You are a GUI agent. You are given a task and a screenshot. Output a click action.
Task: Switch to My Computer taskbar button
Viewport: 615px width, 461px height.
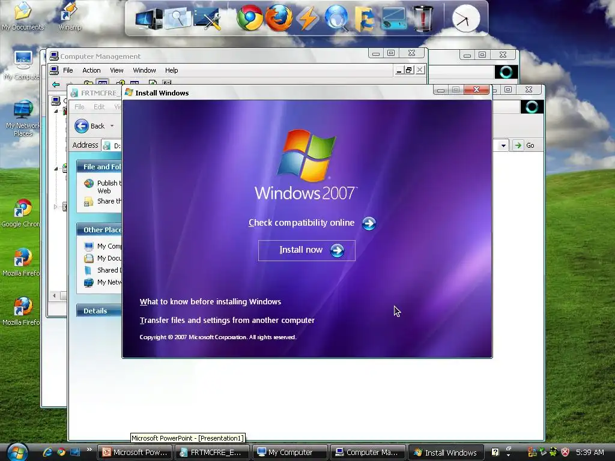(290, 453)
